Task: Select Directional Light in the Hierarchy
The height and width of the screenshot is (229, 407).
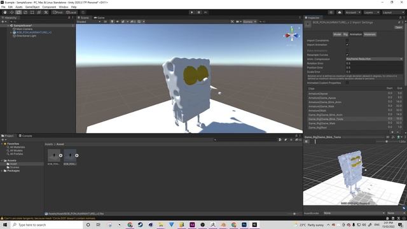Action: pyautogui.click(x=26, y=36)
